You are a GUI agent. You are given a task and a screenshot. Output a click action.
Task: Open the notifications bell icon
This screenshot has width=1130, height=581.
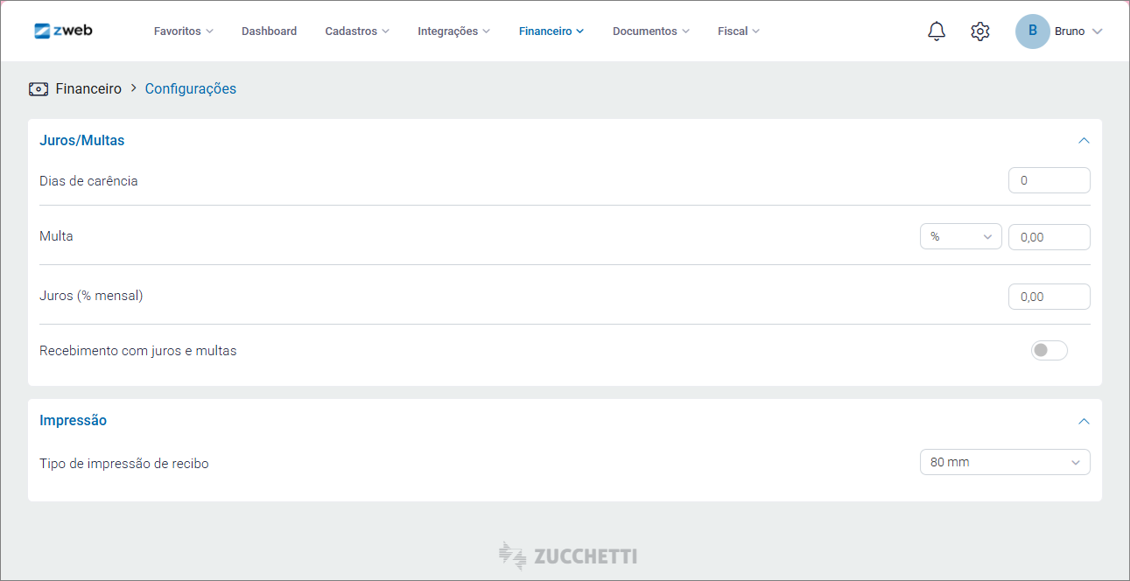click(x=937, y=31)
